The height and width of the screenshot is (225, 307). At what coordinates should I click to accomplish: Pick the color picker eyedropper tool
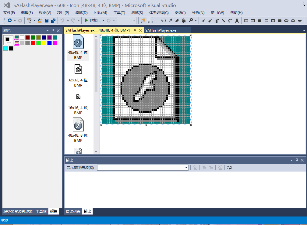(171, 20)
